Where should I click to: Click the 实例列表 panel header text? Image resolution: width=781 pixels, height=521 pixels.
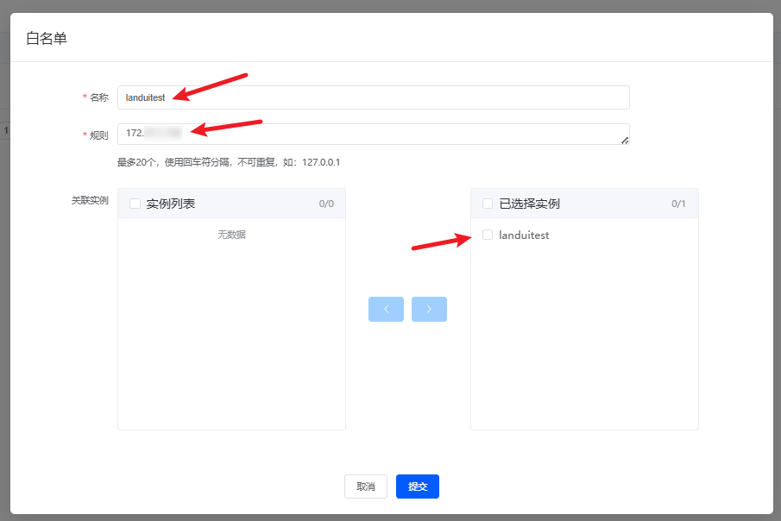pyautogui.click(x=171, y=204)
